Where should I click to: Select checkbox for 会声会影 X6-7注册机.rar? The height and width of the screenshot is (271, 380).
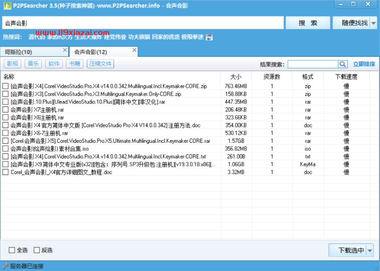pyautogui.click(x=6, y=133)
